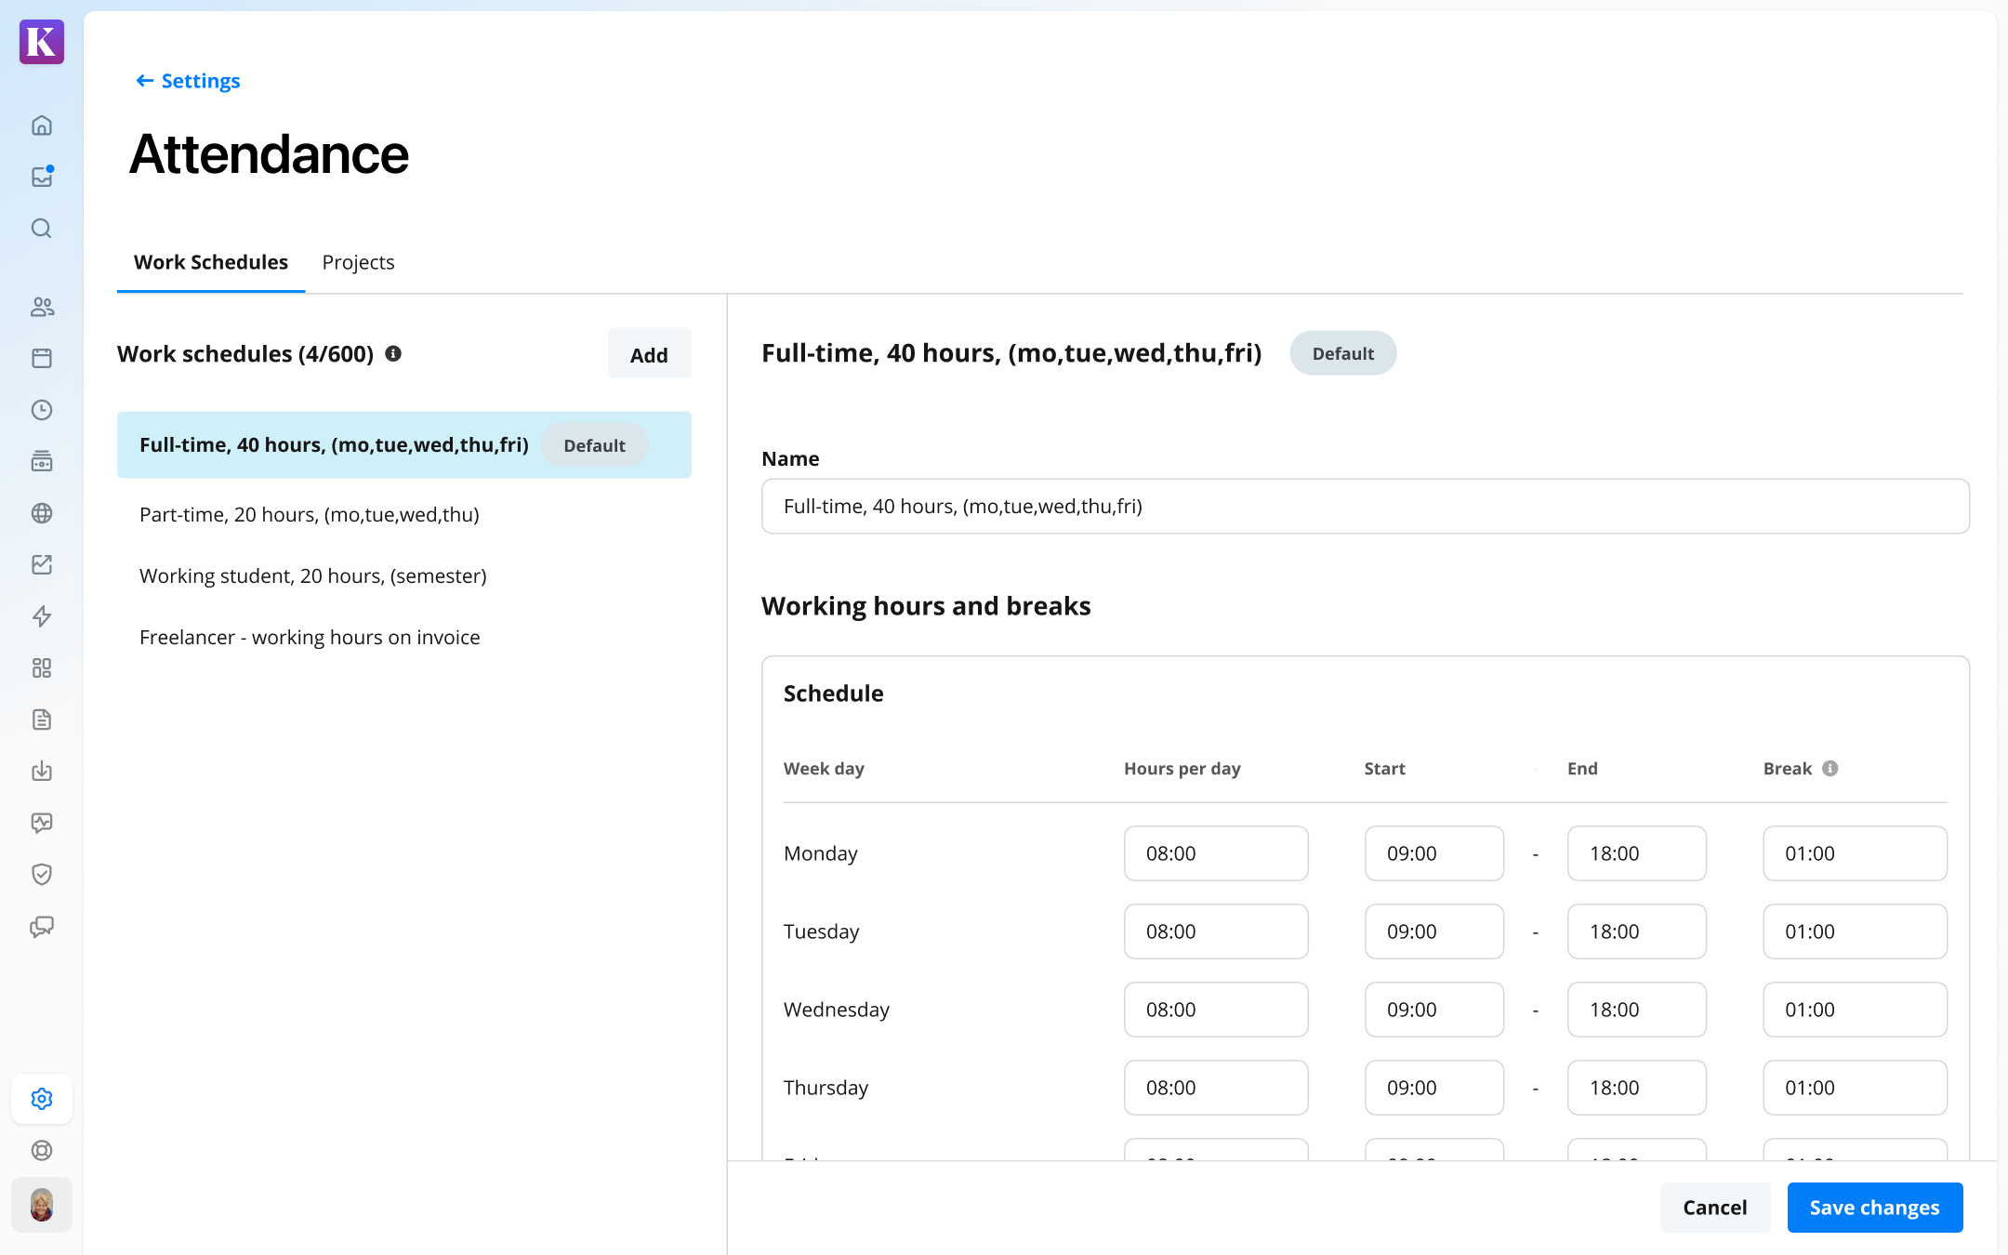The height and width of the screenshot is (1255, 2008).
Task: Click the Save changes button
Action: tap(1874, 1208)
